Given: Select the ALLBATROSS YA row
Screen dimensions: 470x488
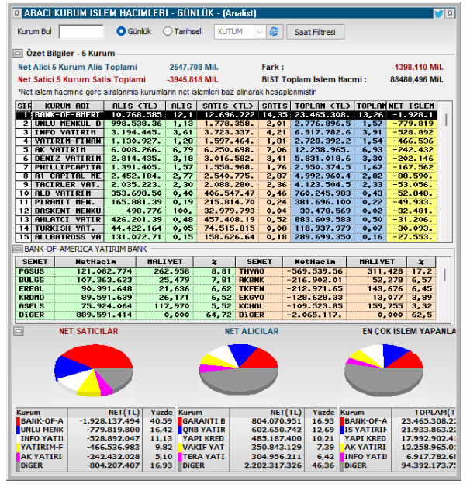Looking at the screenshot, I should pos(226,237).
